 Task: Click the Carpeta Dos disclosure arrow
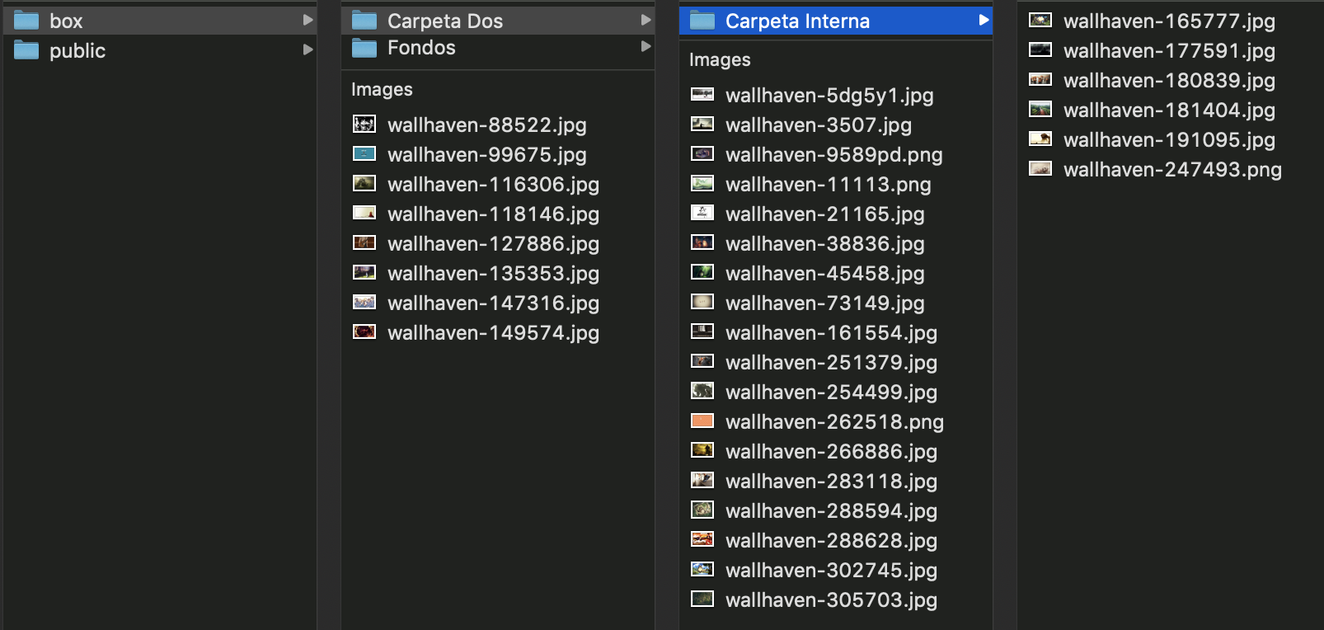[x=646, y=20]
